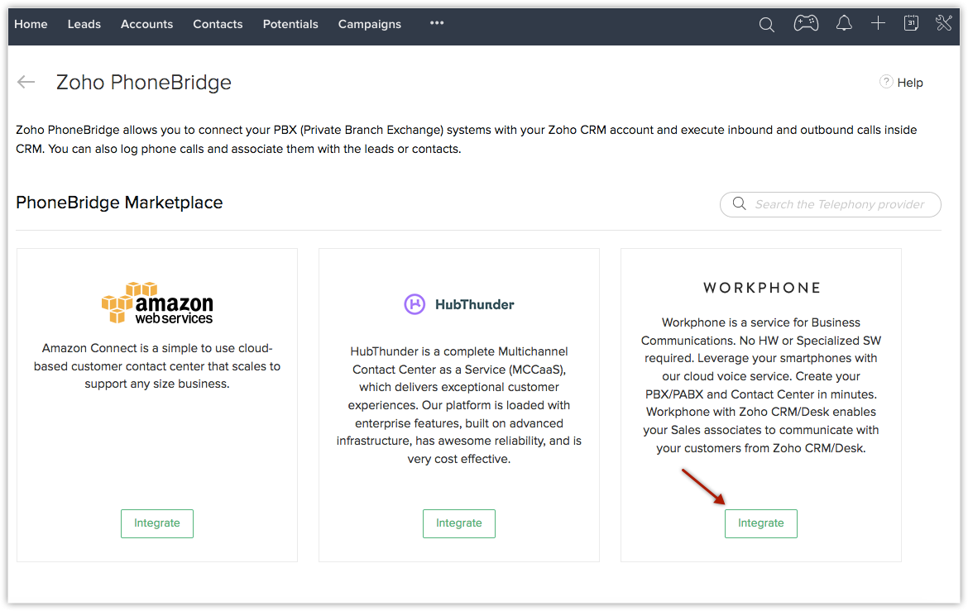Open the Accounts tab
The height and width of the screenshot is (611, 968).
pos(147,24)
